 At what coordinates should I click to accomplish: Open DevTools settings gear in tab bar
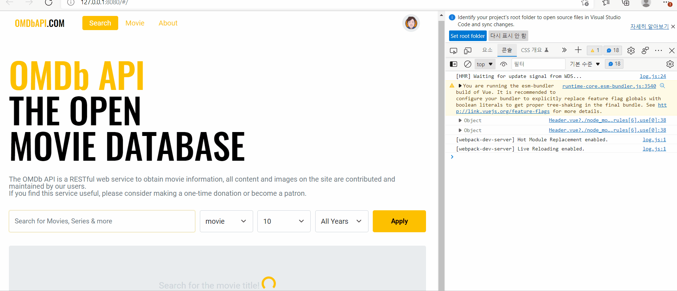pyautogui.click(x=631, y=51)
